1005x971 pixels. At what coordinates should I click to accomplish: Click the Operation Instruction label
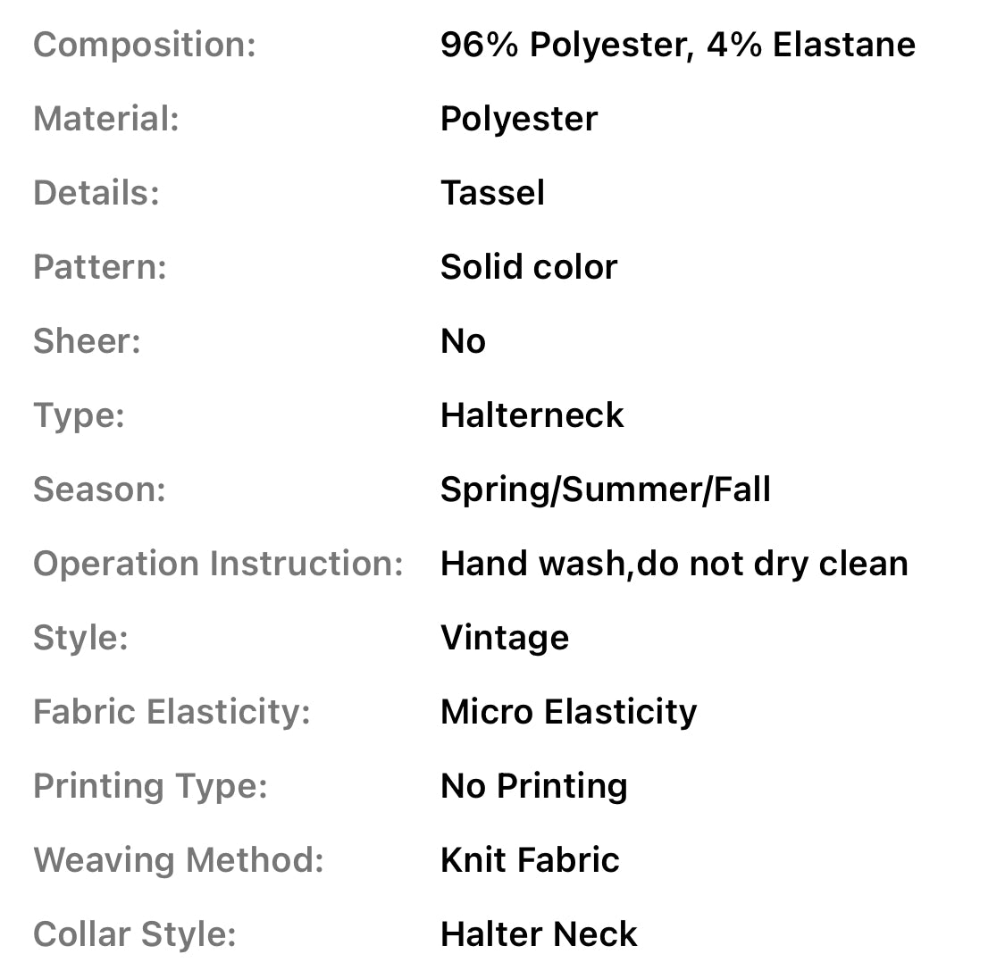coord(218,564)
